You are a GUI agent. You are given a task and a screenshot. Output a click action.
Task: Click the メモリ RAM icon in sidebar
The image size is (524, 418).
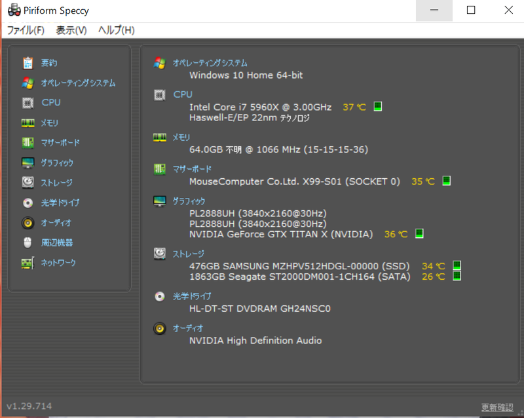click(x=28, y=123)
